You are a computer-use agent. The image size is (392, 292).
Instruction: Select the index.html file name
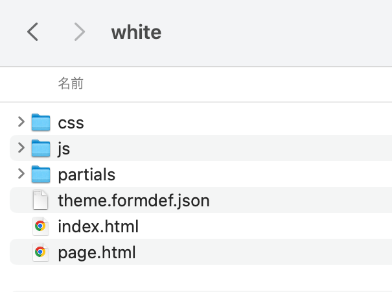tap(98, 226)
